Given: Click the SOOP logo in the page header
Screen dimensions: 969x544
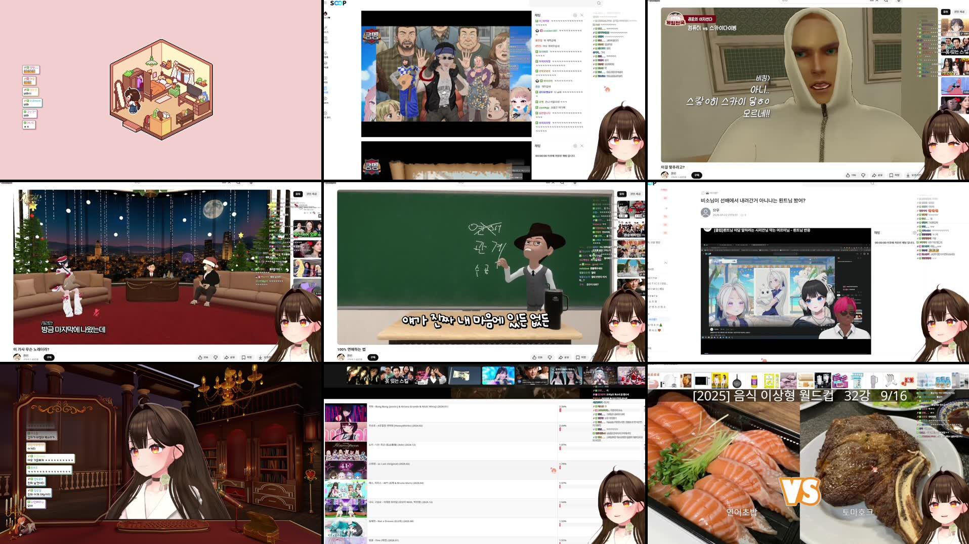Looking at the screenshot, I should click(x=339, y=3).
